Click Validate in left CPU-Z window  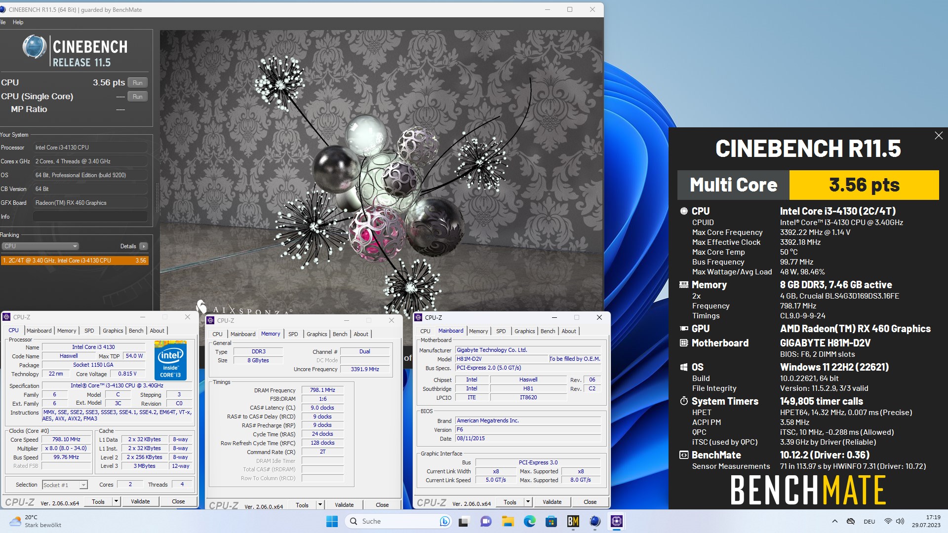point(140,502)
